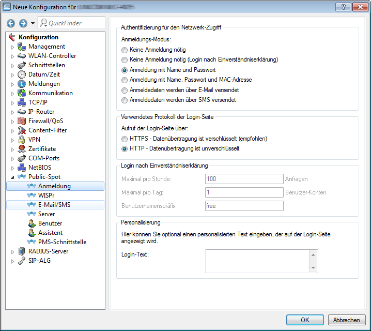Choose 'Anmeldedaten werden über SMS versendet'
The width and height of the screenshot is (371, 331).
tap(124, 100)
